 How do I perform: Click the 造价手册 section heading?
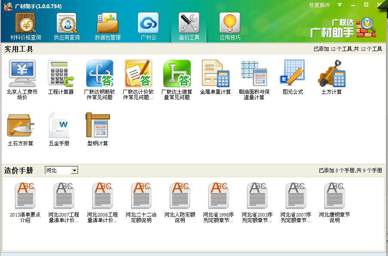point(19,171)
